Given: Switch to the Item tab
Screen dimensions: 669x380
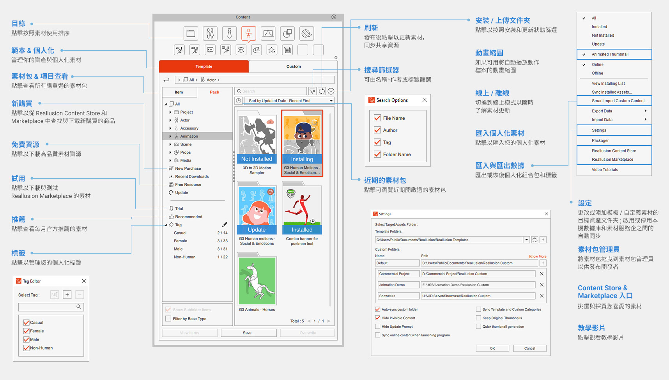Looking at the screenshot, I should click(179, 92).
